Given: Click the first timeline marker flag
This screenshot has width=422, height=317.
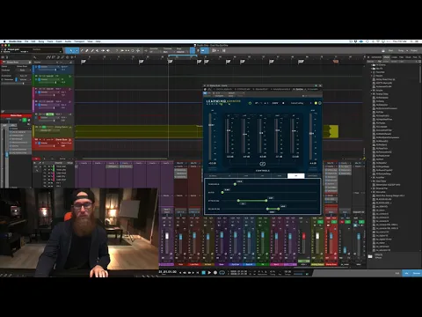Looking at the screenshot, I should coord(84,62).
